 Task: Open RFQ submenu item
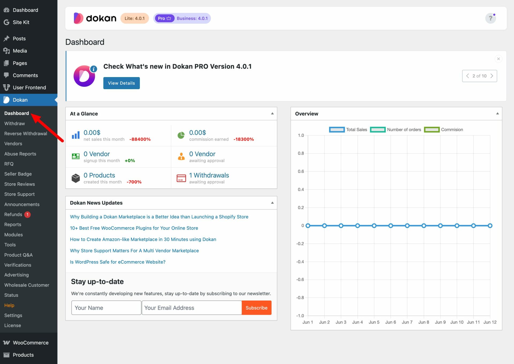tap(9, 164)
